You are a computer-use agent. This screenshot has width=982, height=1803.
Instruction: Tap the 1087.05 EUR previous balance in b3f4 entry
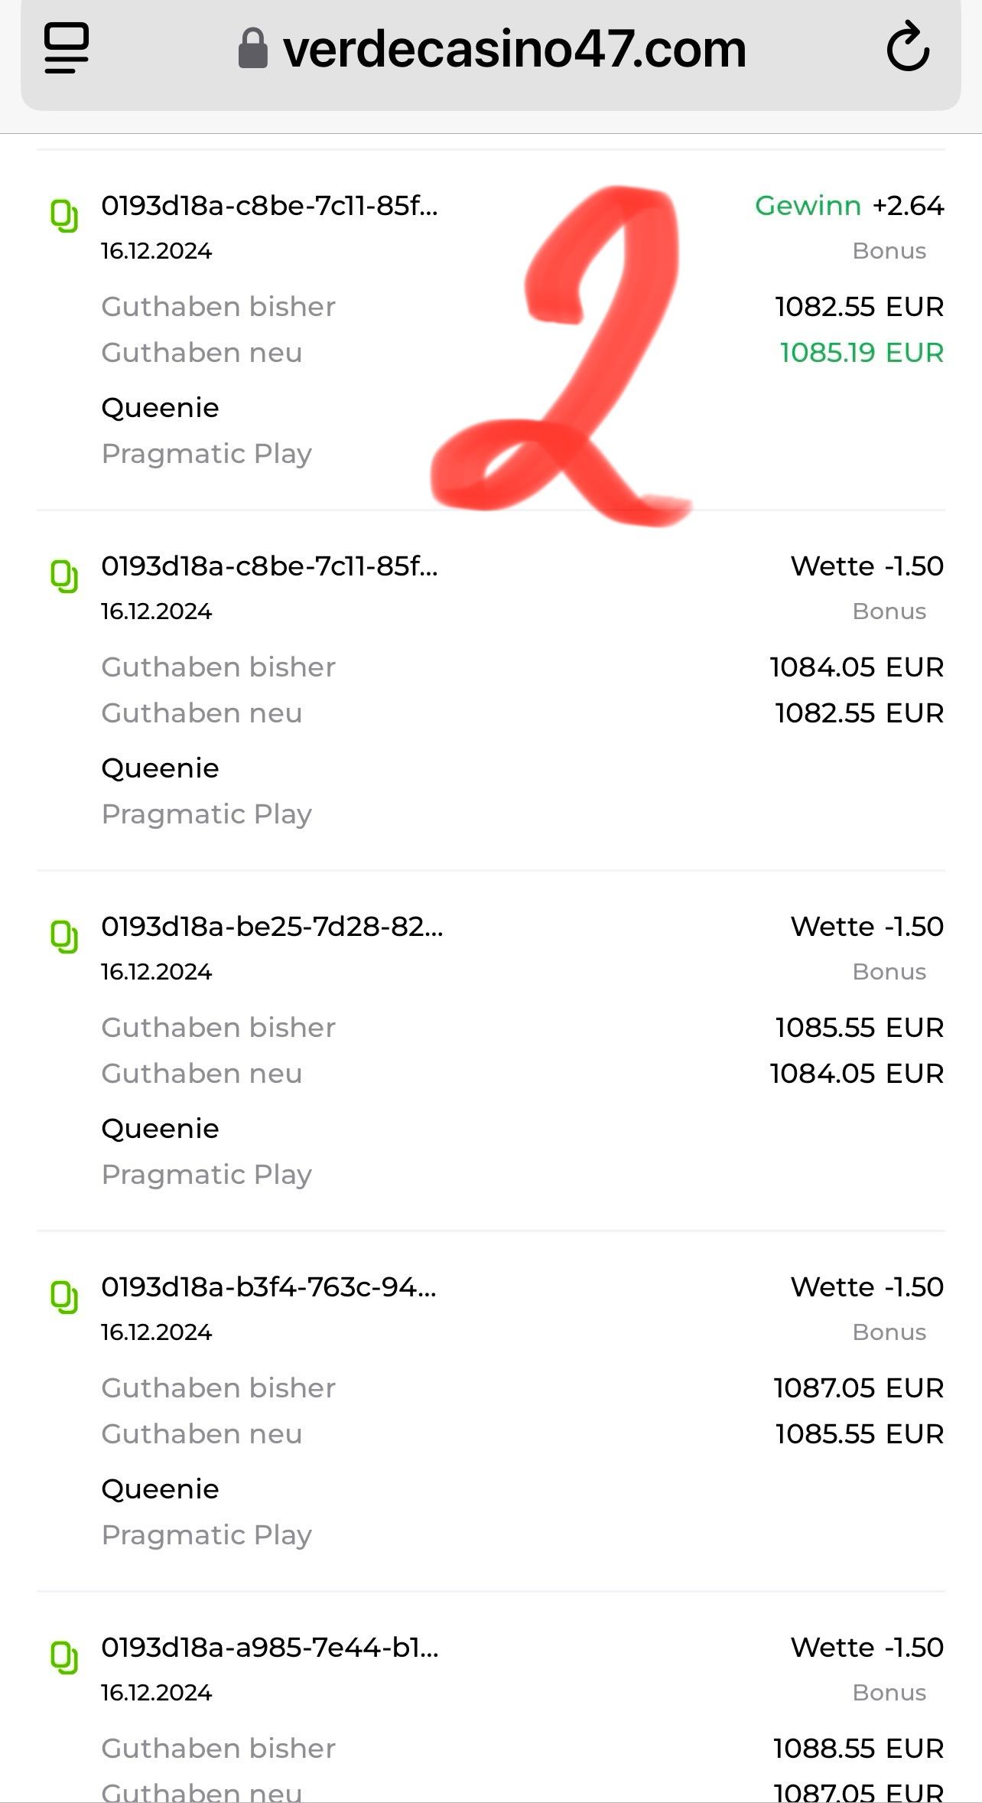[858, 1388]
